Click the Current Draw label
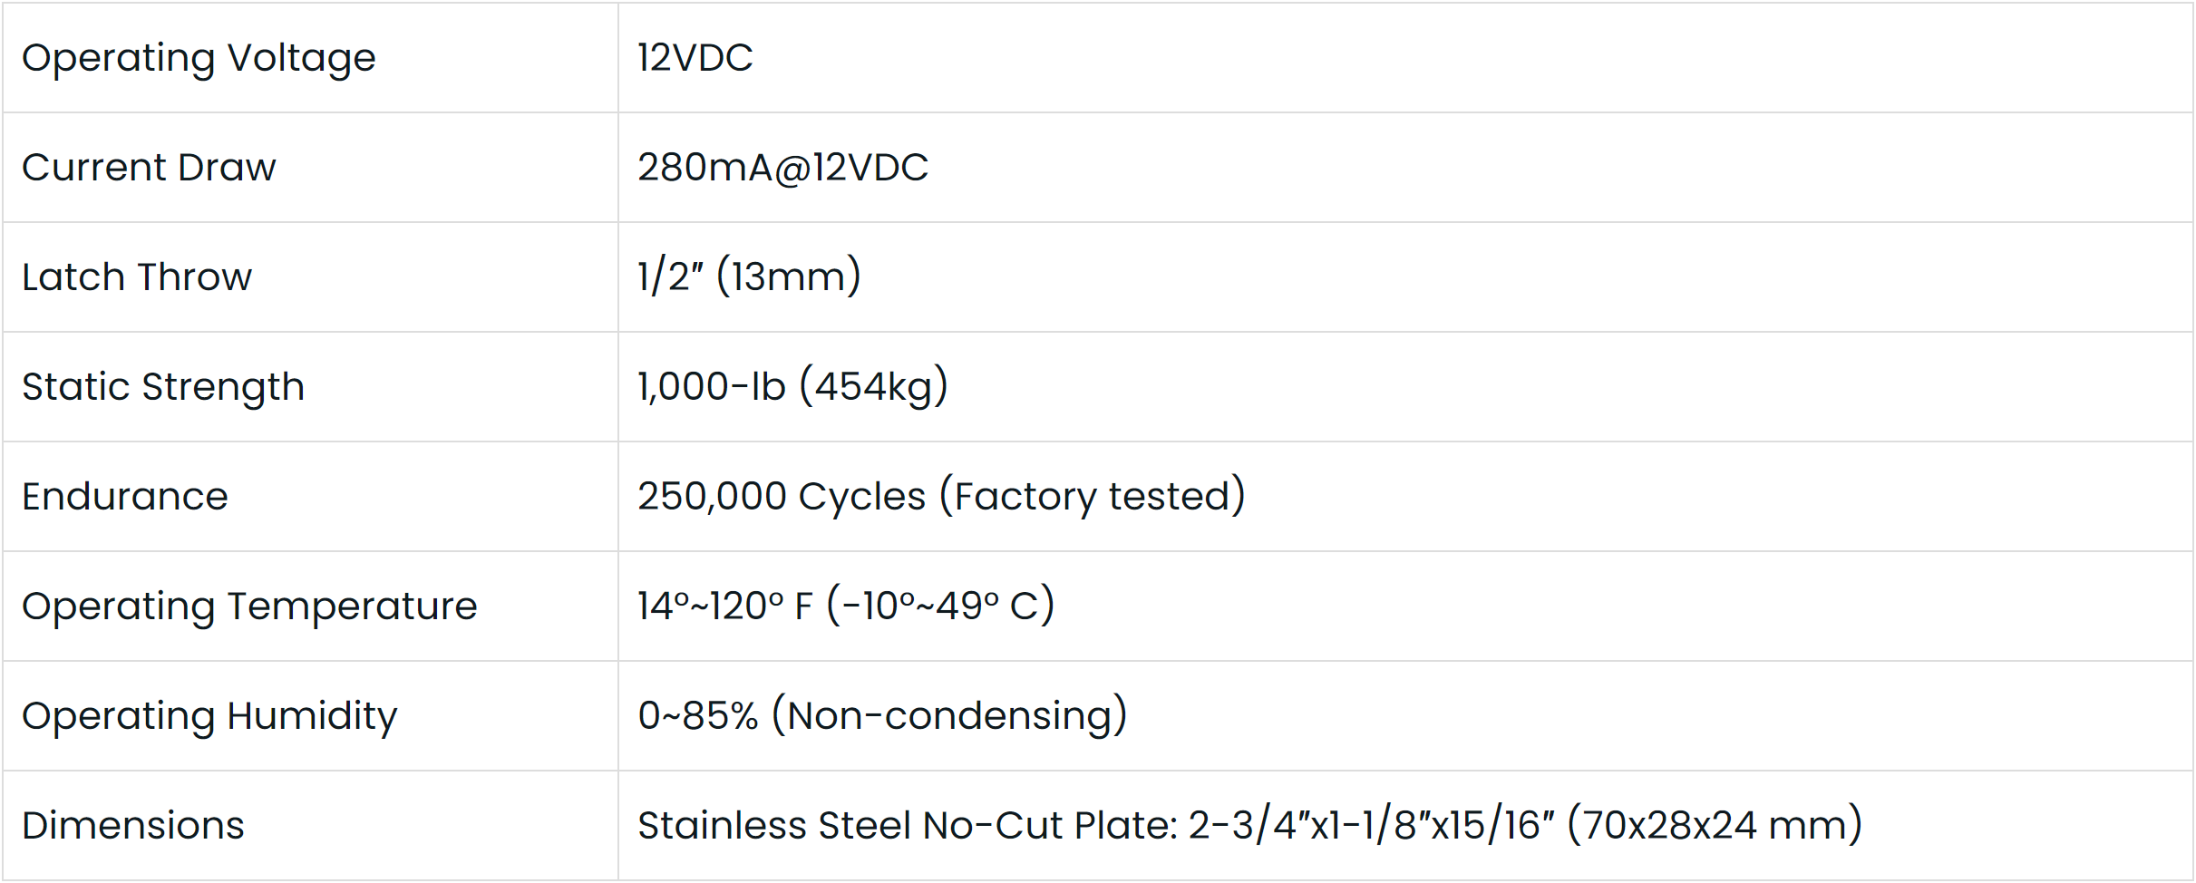 [x=149, y=168]
